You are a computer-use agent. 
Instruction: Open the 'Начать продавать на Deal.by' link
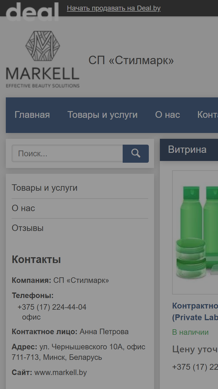tap(114, 8)
